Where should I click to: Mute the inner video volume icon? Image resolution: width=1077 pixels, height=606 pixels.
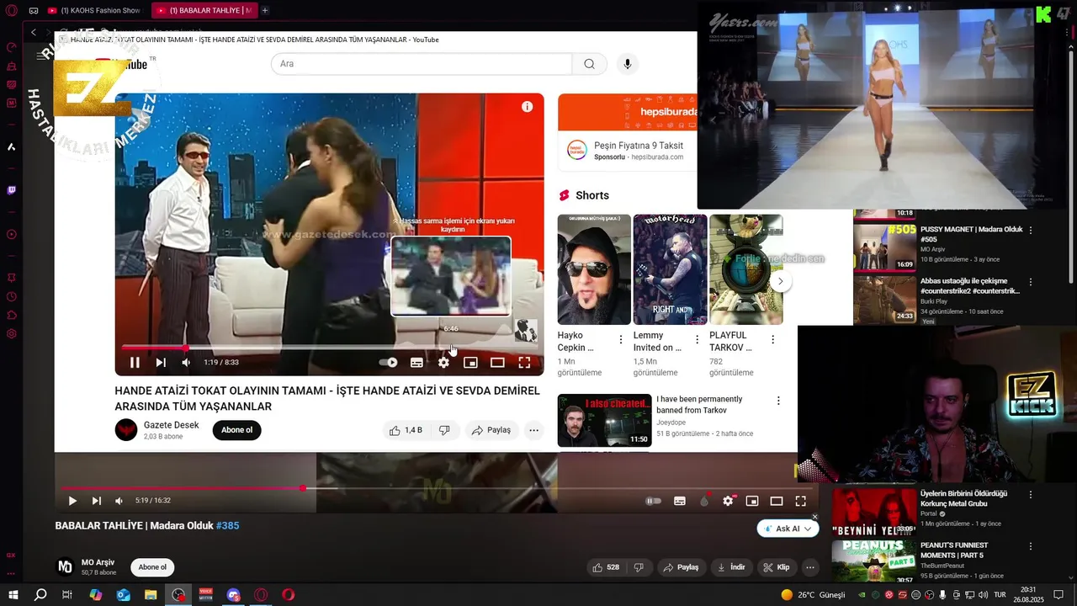click(x=186, y=363)
